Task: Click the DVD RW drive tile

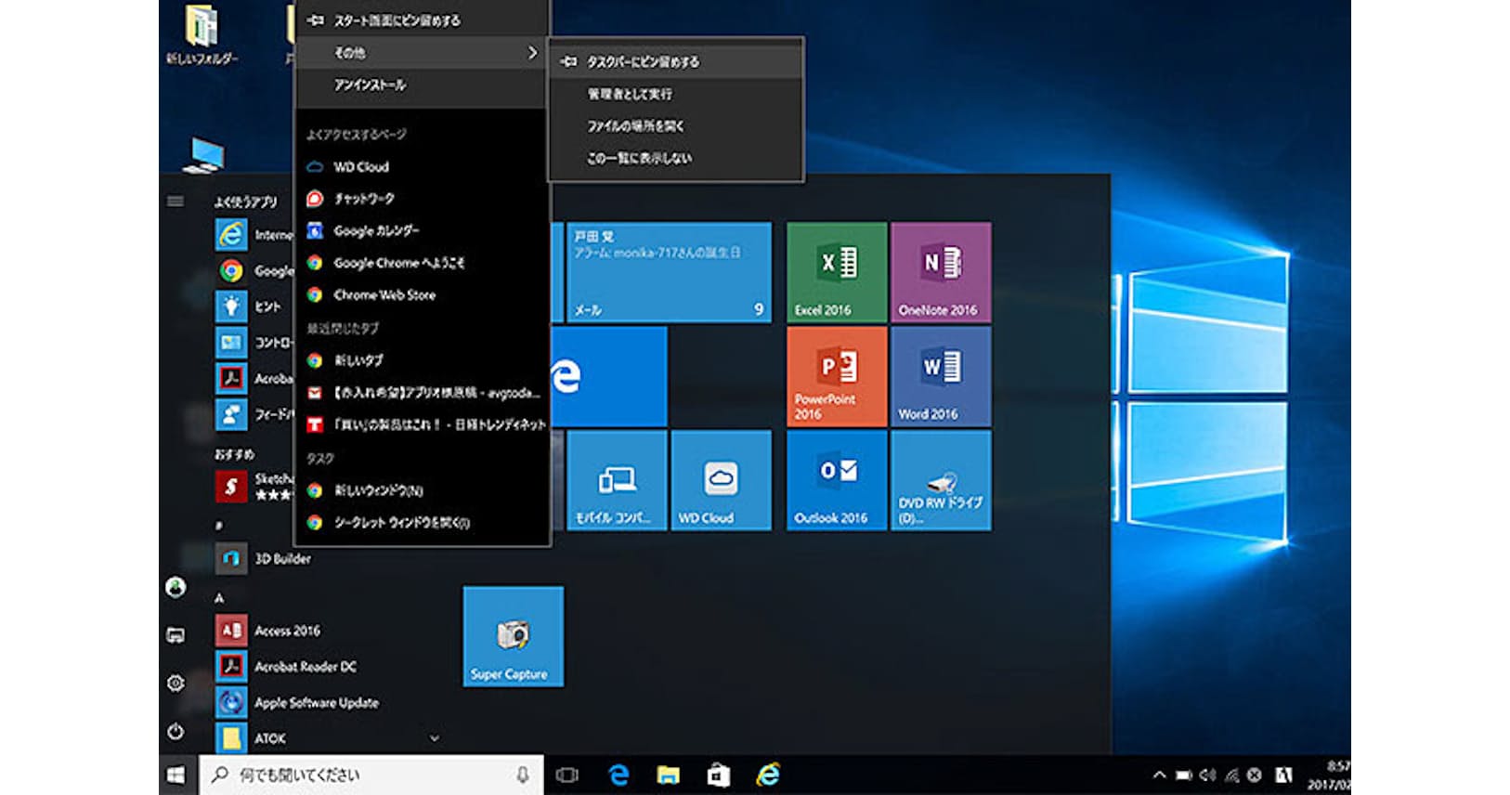Action: [940, 480]
